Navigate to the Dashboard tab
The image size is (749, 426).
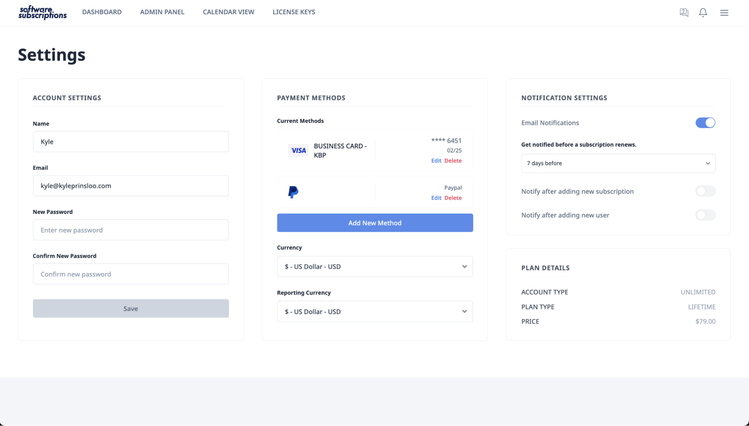coord(101,11)
